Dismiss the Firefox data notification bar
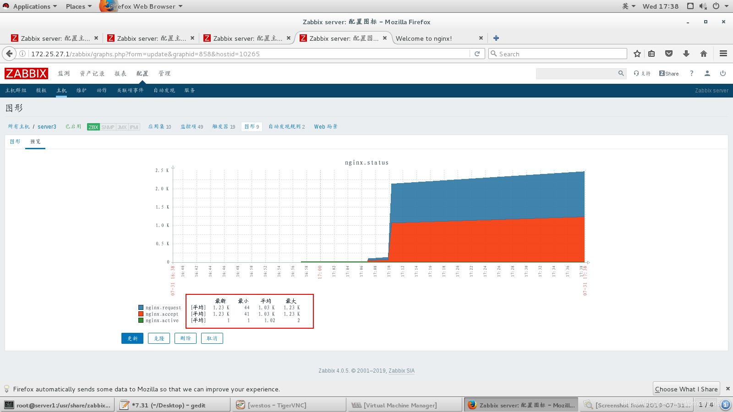The image size is (733, 412). (x=728, y=389)
